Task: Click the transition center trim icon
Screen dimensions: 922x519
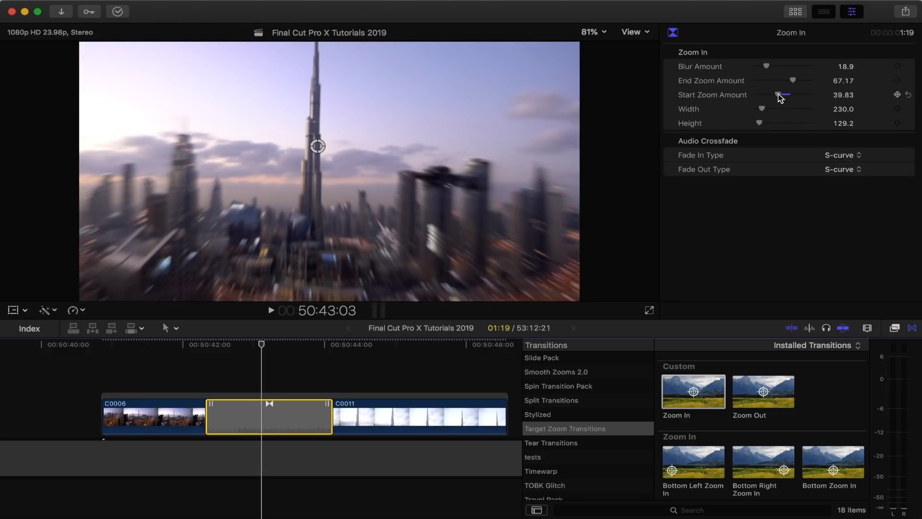Action: point(269,404)
